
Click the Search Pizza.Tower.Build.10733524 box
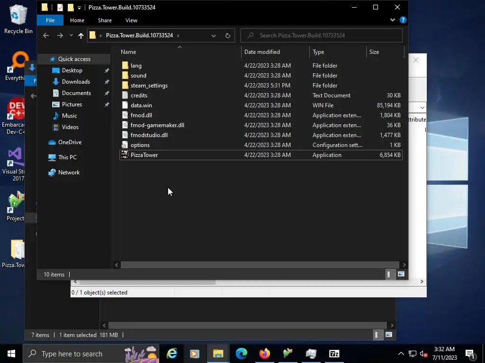coord(322,35)
